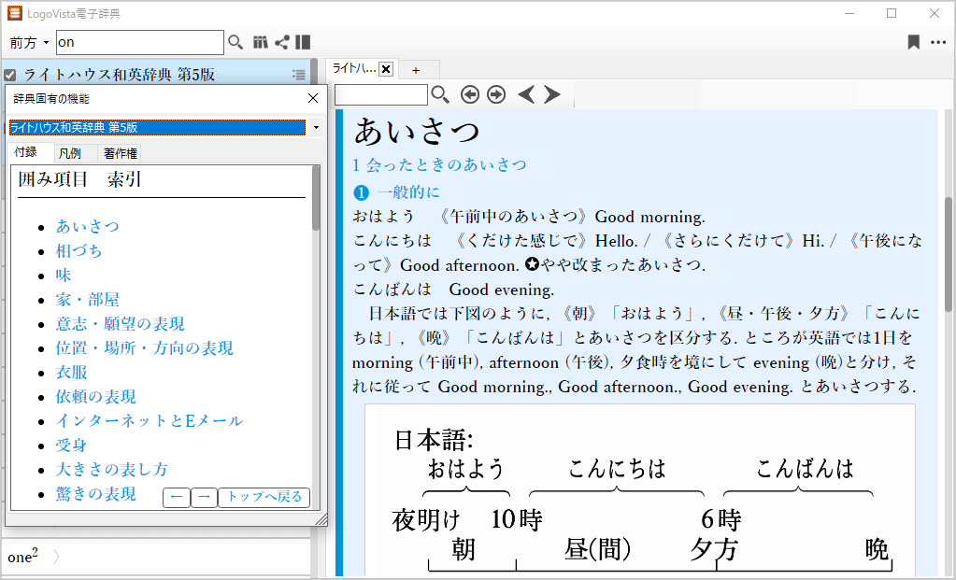Add a new tab with plus button

pos(416,70)
